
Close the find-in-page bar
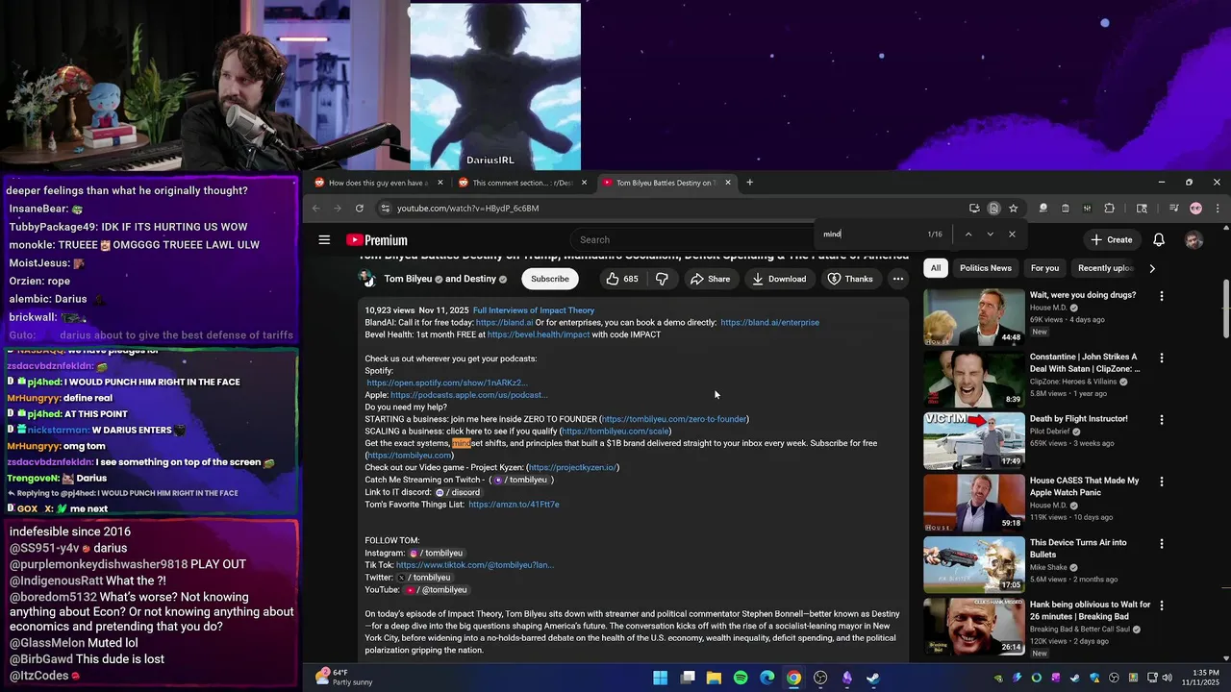(x=1012, y=234)
